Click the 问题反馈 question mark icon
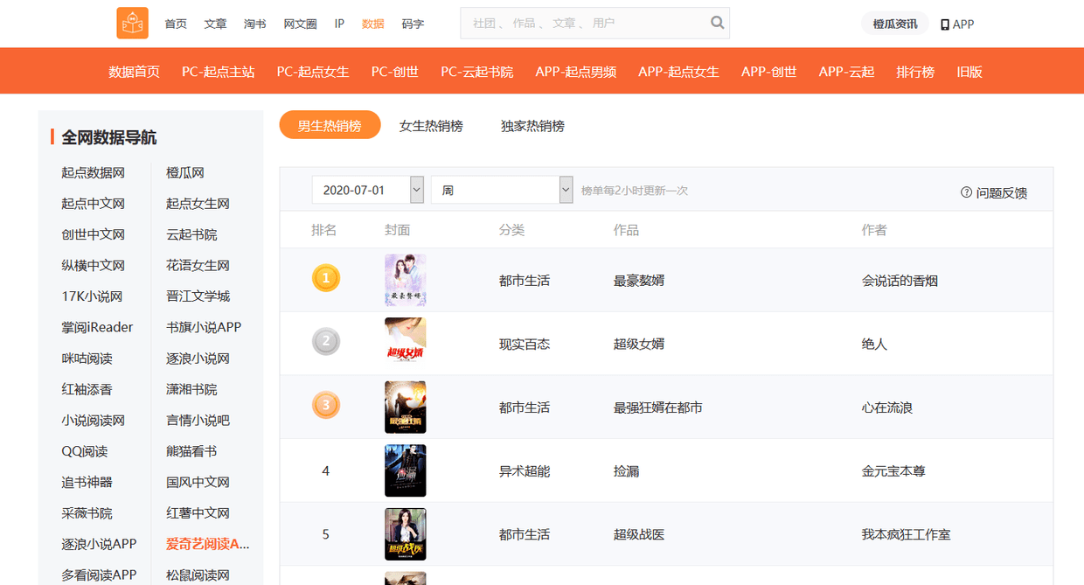This screenshot has width=1084, height=585. click(966, 192)
